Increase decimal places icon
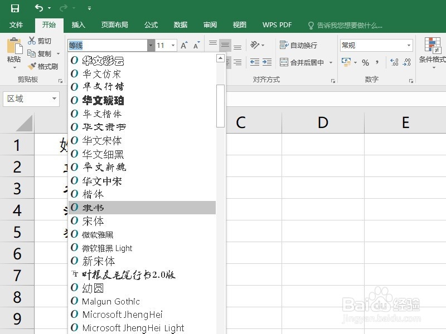Image resolution: width=446 pixels, height=334 pixels. pyautogui.click(x=394, y=62)
